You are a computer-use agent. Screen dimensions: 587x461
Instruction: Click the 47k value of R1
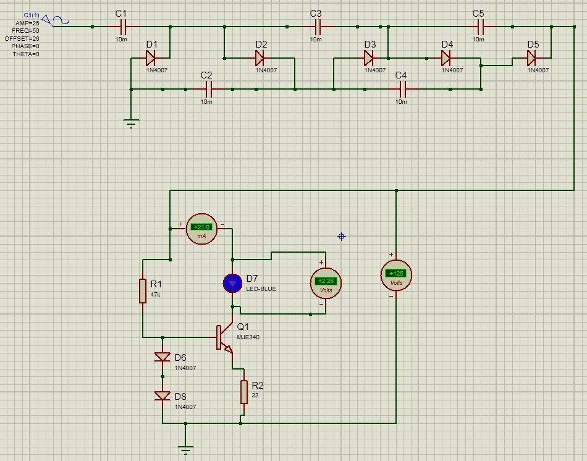(155, 295)
